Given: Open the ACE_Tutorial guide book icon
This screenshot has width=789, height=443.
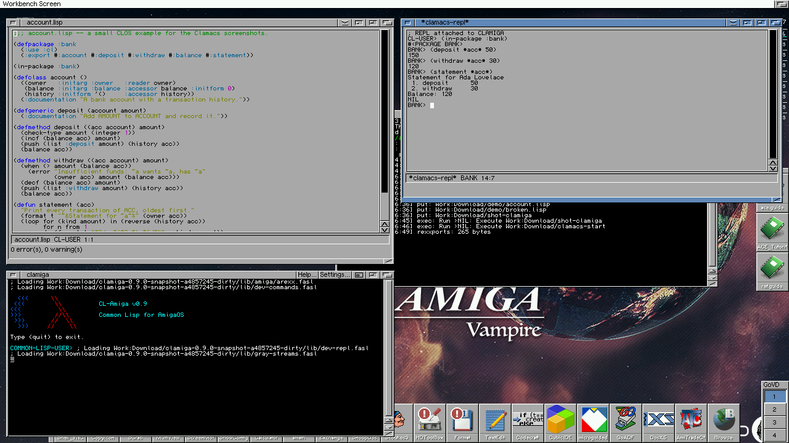Looking at the screenshot, I should click(x=772, y=233).
